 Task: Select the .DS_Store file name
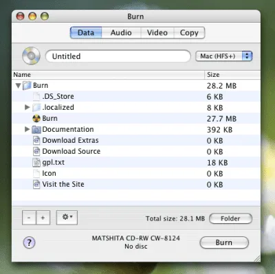coord(58,96)
